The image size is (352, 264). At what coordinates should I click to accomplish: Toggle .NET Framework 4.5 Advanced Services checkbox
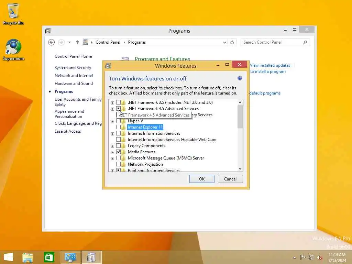tap(118, 109)
